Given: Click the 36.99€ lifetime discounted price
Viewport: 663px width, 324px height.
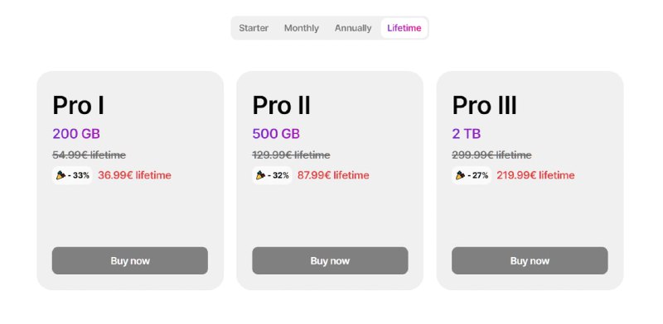Looking at the screenshot, I should pos(134,175).
